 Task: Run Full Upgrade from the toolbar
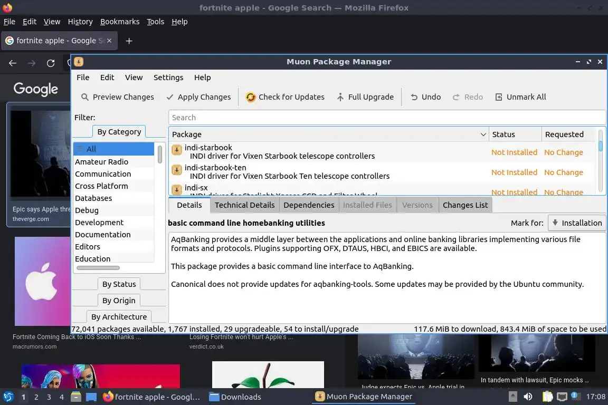point(365,97)
